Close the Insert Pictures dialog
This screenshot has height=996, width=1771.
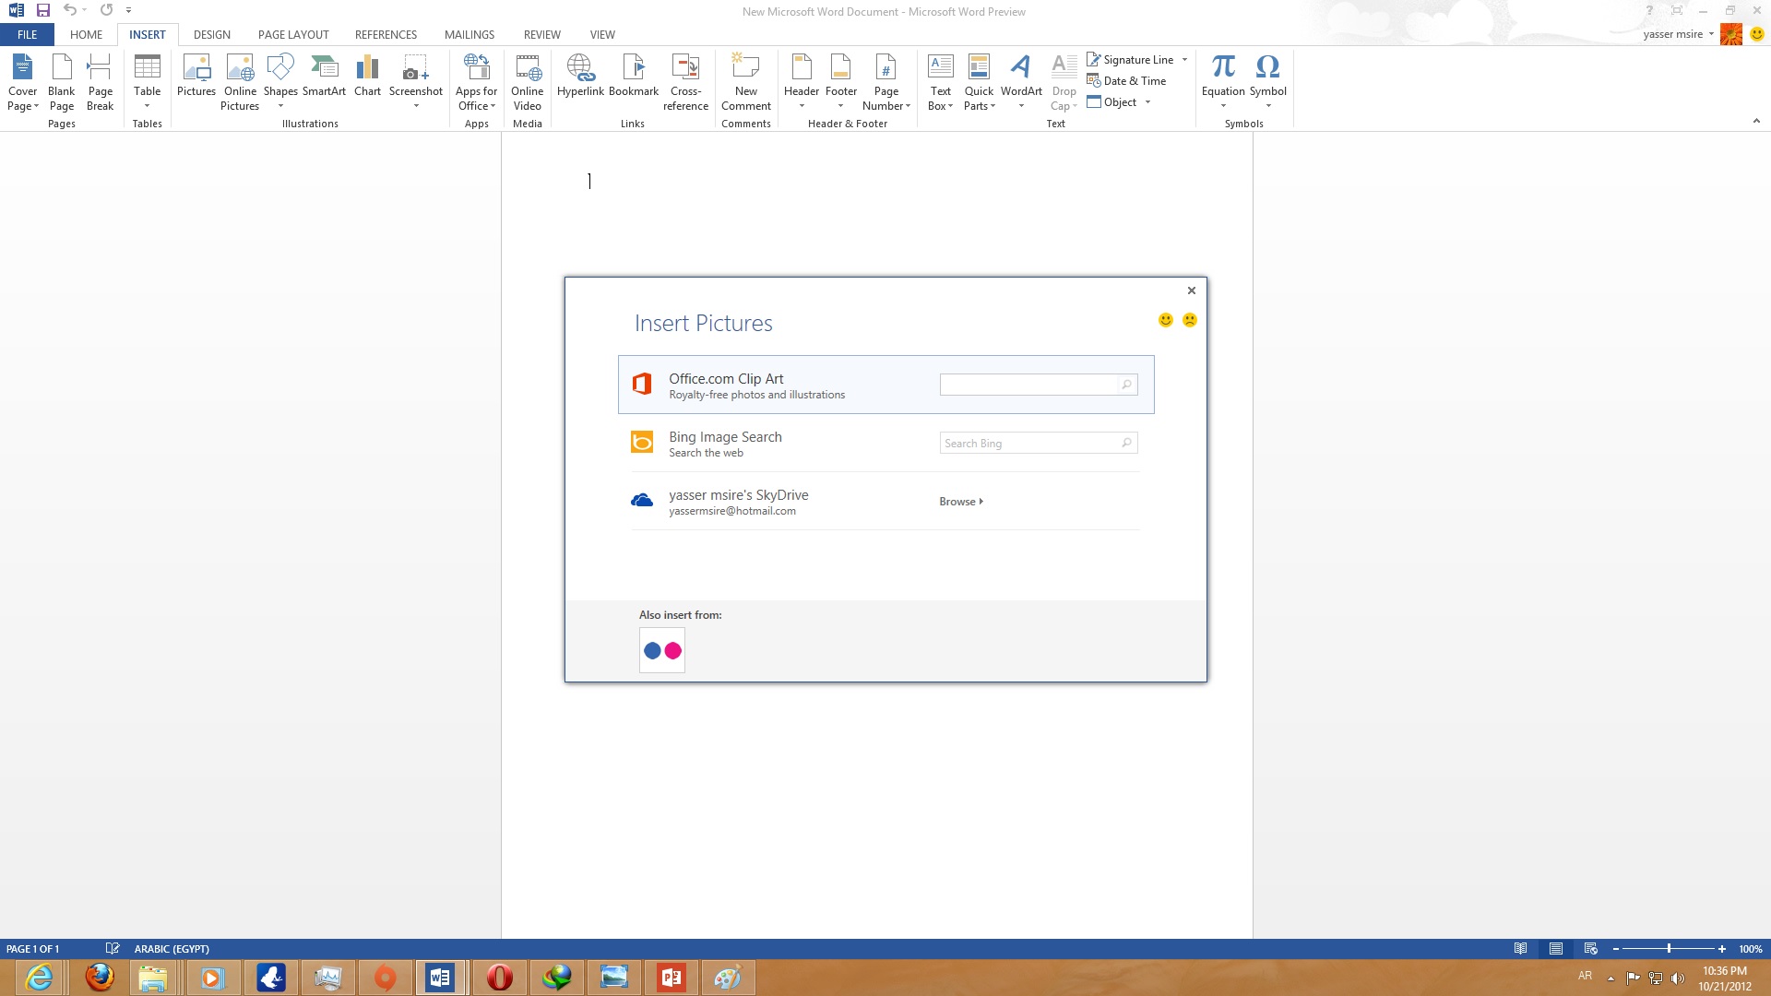click(1192, 290)
